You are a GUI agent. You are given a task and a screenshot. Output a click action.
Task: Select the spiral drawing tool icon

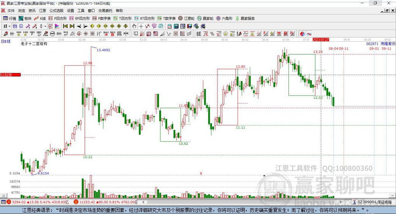pyautogui.click(x=39, y=34)
